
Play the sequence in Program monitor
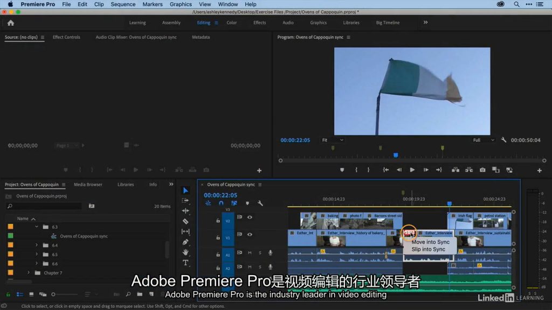412,170
